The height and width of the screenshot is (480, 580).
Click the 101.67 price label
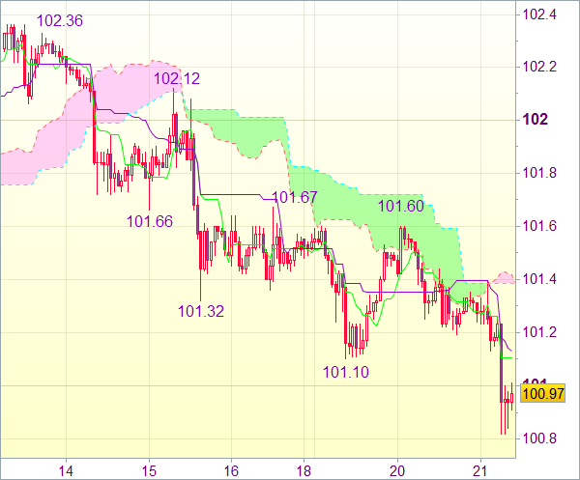(295, 197)
